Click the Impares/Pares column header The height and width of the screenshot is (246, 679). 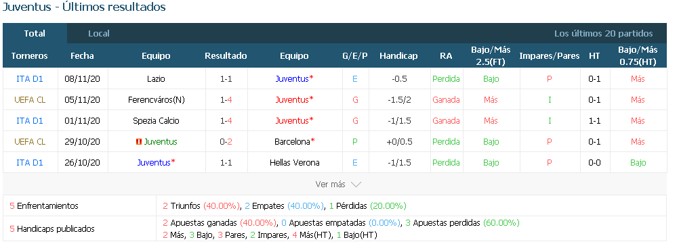tap(550, 55)
